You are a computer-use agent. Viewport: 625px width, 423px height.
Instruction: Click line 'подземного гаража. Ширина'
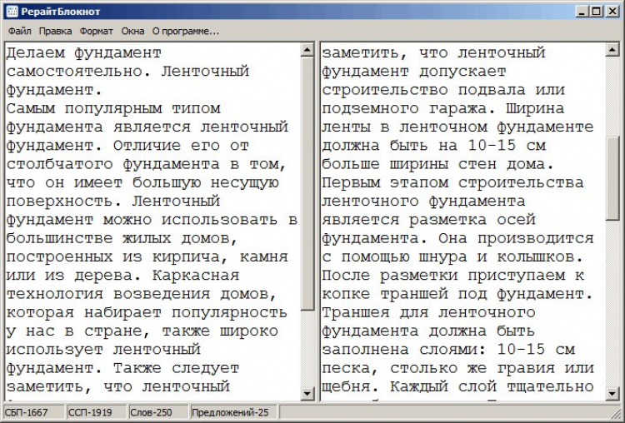click(x=443, y=109)
